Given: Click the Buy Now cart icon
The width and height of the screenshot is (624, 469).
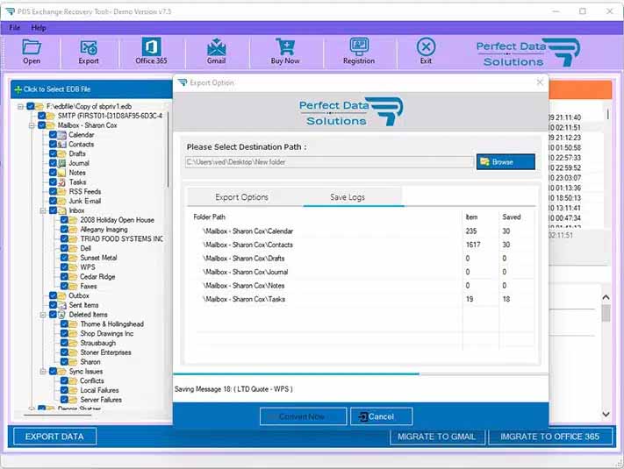Looking at the screenshot, I should coord(285,47).
